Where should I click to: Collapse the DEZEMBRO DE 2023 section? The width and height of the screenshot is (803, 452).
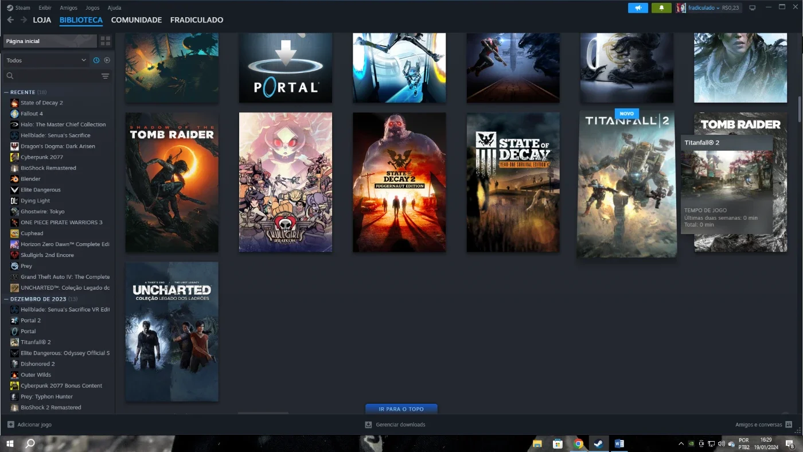click(6, 299)
